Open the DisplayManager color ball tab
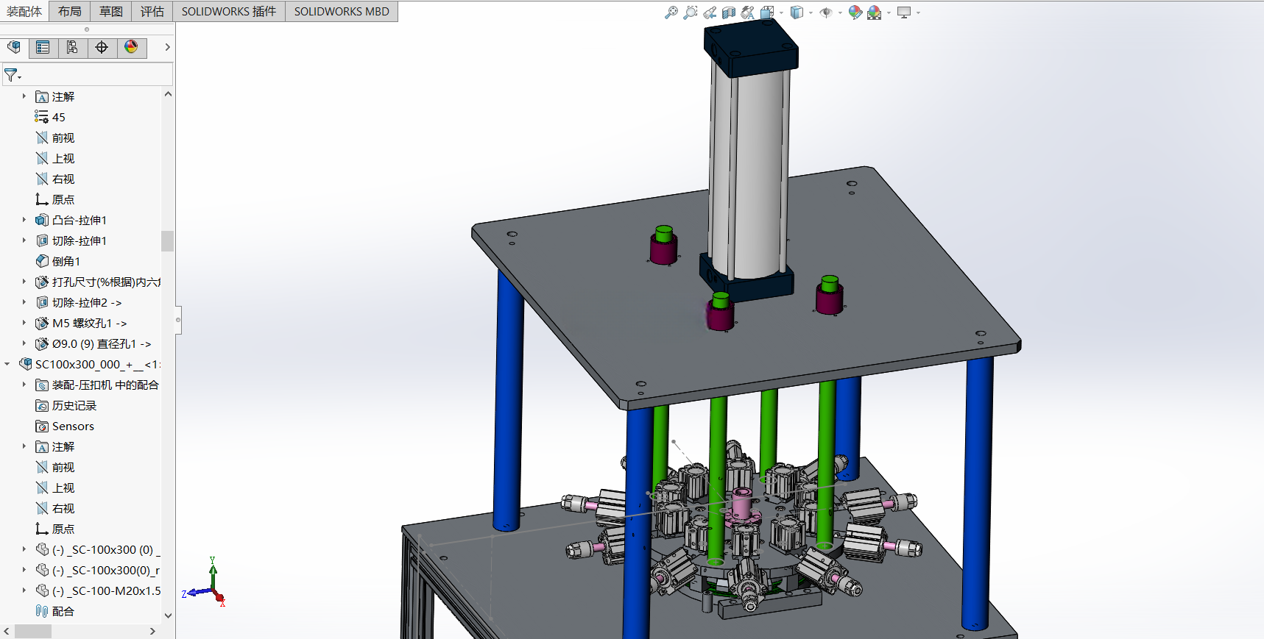The width and height of the screenshot is (1264, 639). tap(131, 48)
